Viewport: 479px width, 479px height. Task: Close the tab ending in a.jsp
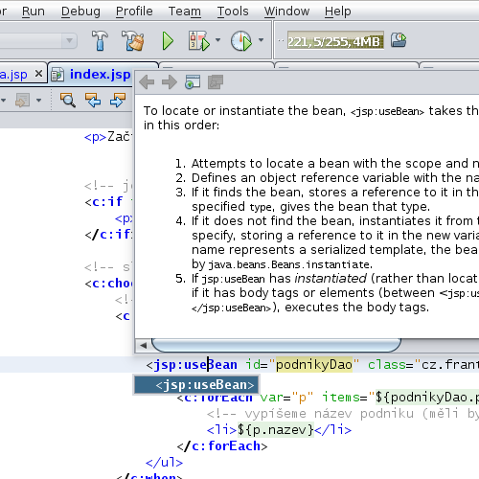pos(38,74)
